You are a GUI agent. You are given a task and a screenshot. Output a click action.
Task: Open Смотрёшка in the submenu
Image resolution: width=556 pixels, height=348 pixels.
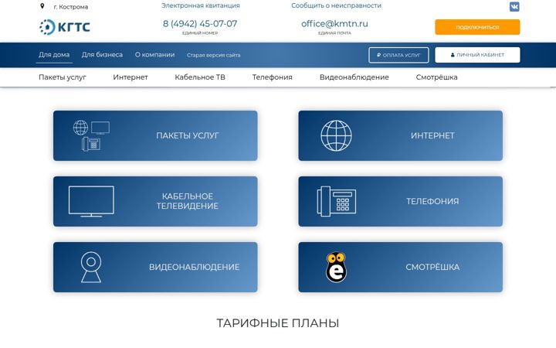click(436, 77)
